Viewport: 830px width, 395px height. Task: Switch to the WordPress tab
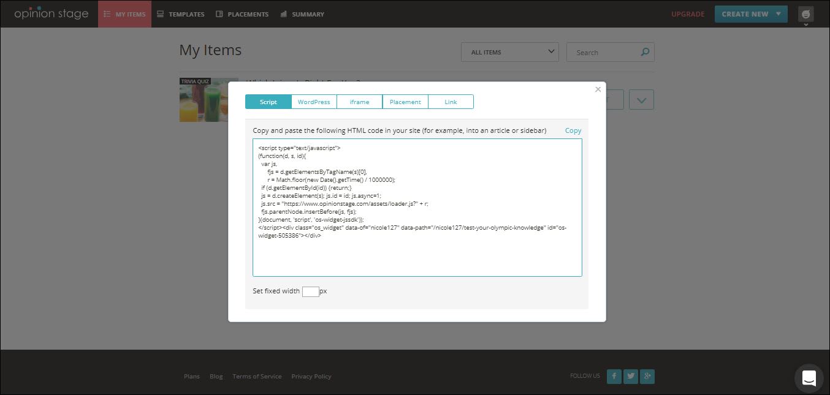tap(314, 102)
